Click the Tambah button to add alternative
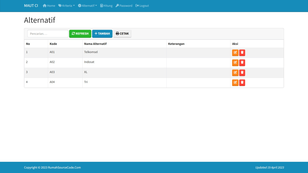 pos(102,34)
